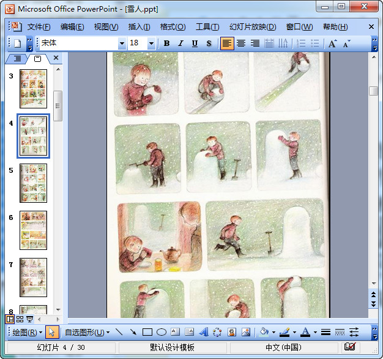The width and height of the screenshot is (383, 359).
Task: Select the Oval shape tool
Action: [161, 332]
